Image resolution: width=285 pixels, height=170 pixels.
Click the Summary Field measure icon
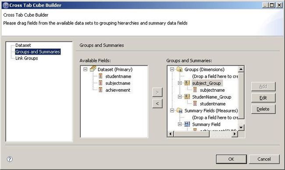pos(187,124)
